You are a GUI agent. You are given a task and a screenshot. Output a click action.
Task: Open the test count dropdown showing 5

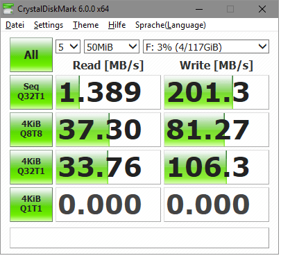pyautogui.click(x=68, y=46)
